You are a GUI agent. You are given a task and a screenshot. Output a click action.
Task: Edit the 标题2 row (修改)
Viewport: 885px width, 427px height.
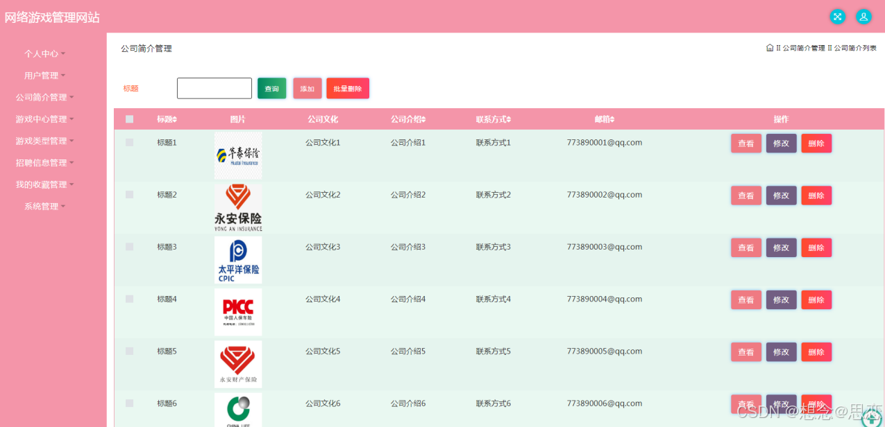pyautogui.click(x=782, y=195)
